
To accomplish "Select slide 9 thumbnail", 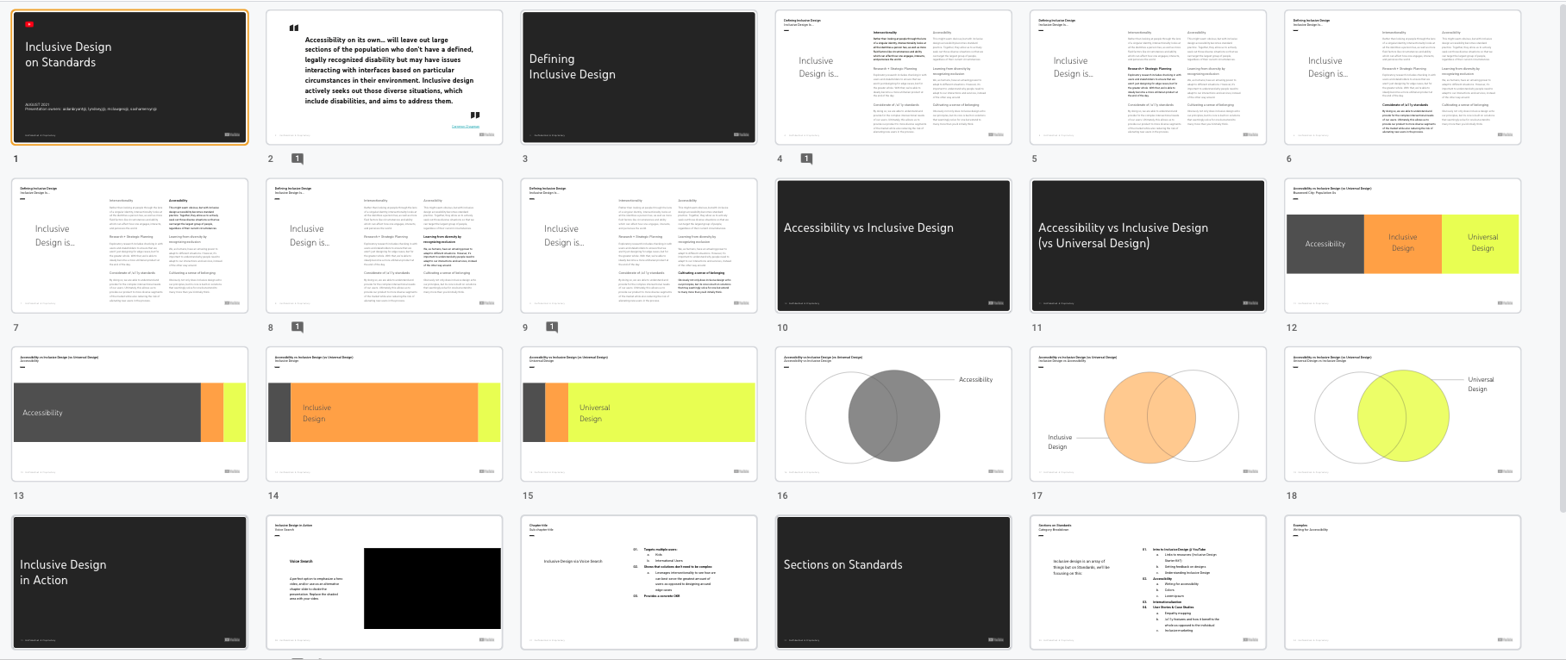I will tap(639, 246).
